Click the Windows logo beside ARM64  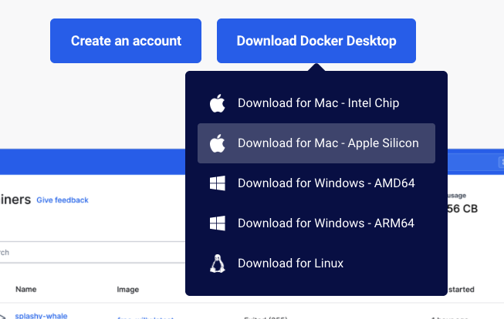tap(218, 223)
